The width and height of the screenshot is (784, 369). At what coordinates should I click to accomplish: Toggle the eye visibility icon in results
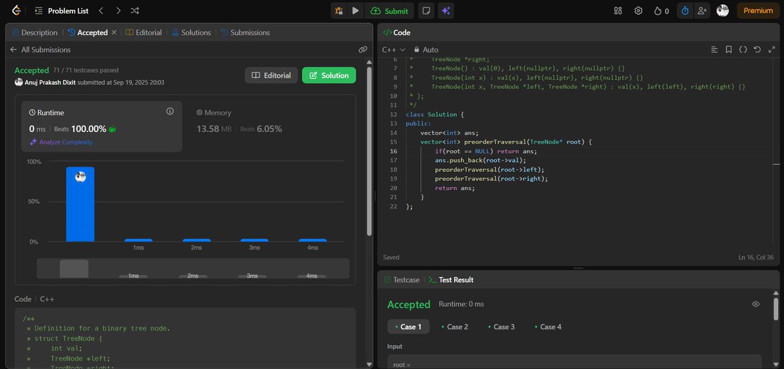pyautogui.click(x=756, y=304)
